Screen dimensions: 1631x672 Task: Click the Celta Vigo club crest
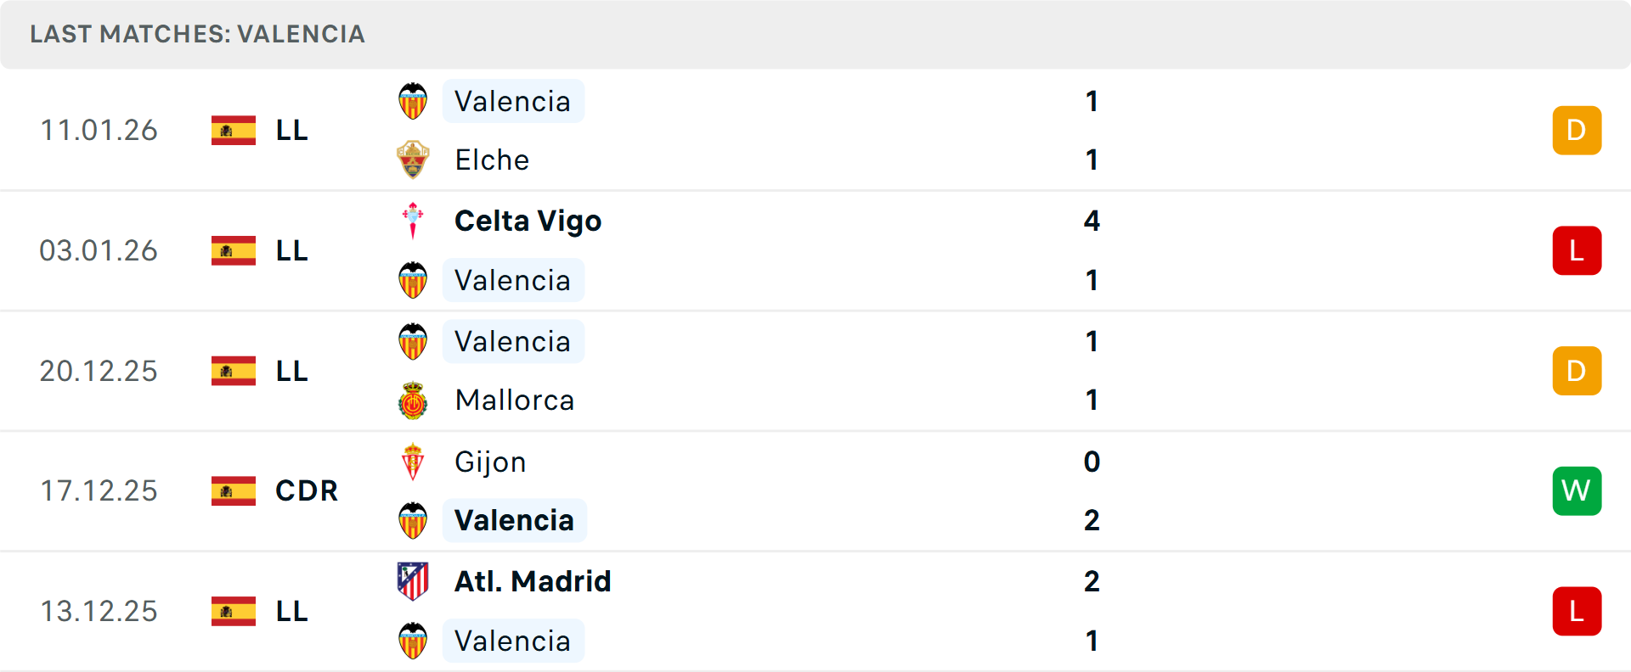413,221
